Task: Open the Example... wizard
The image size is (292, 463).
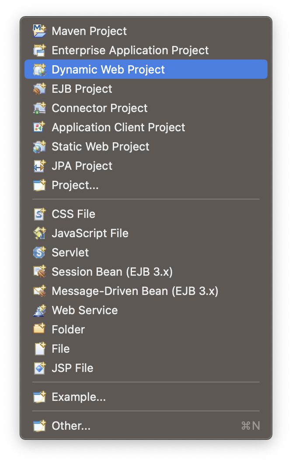Action: click(x=79, y=397)
